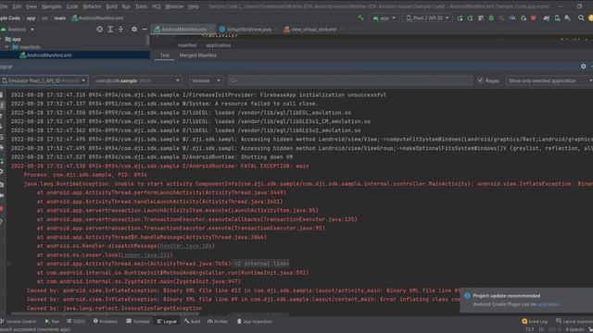Collapse the manifests folder

6,47
